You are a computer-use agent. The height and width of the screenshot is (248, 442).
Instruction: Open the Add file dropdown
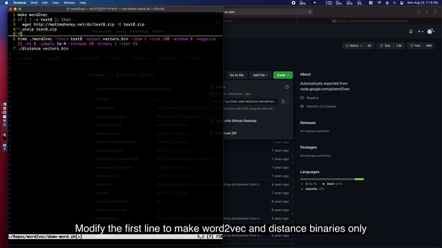260,75
